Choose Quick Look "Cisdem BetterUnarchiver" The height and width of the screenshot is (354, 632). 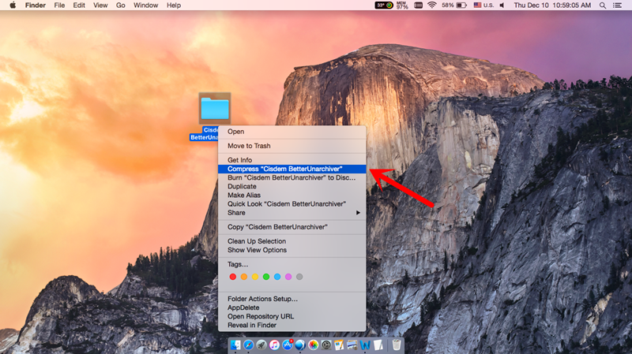click(x=292, y=204)
